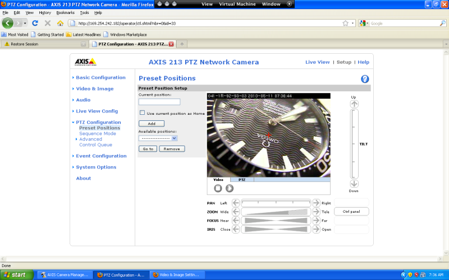The height and width of the screenshot is (280, 449).
Task: Expand Event Configuration section
Action: [x=101, y=156]
